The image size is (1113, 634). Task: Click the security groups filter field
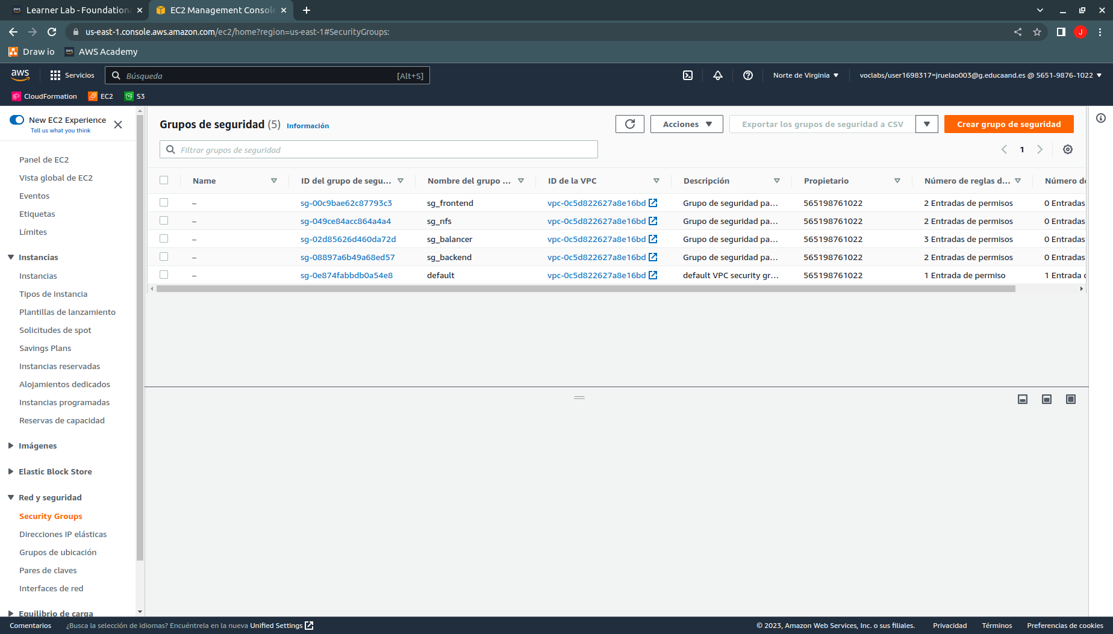click(378, 149)
